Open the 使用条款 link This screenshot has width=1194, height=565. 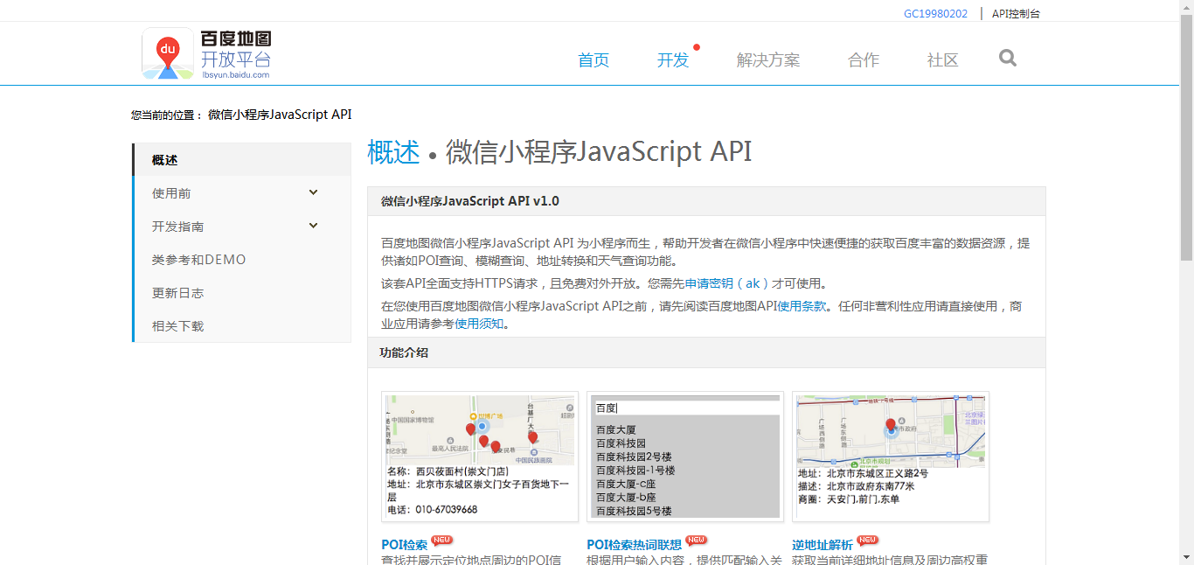click(802, 306)
